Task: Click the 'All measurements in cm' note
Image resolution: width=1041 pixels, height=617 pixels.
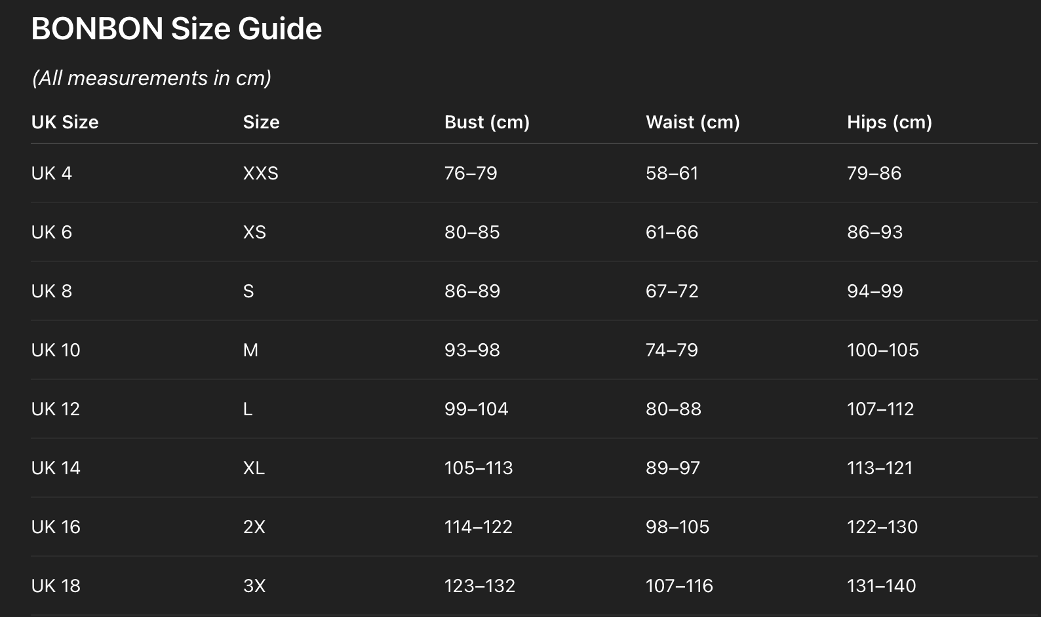Action: [151, 78]
